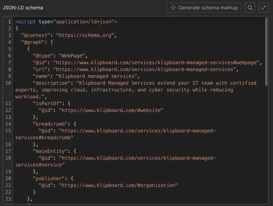The image size is (273, 206).
Task: Click "https://schema.org" value
Action: (85, 35)
